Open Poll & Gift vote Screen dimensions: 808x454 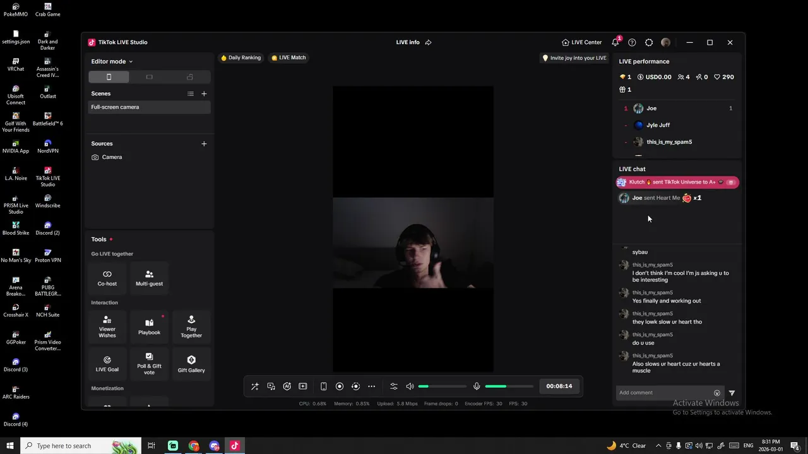(149, 364)
